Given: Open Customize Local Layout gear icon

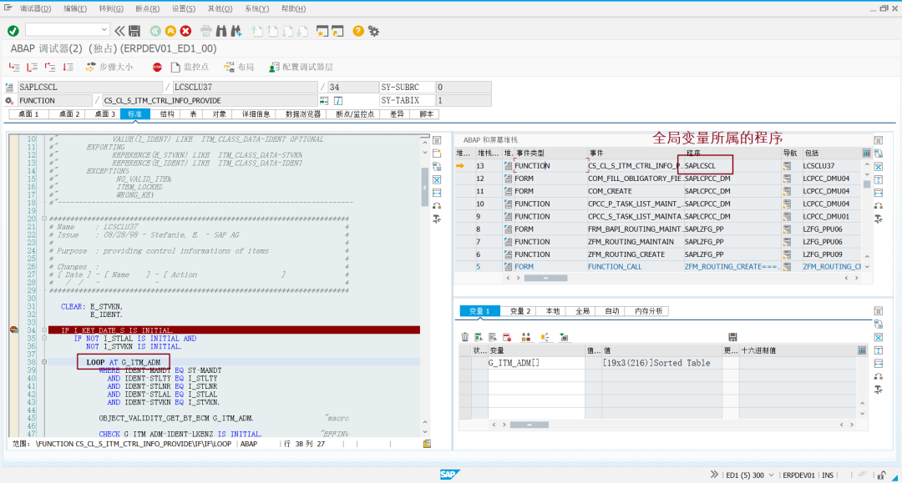Looking at the screenshot, I should 374,31.
